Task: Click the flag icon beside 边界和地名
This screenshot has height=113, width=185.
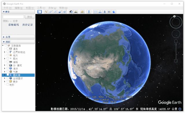Action: 11,52
